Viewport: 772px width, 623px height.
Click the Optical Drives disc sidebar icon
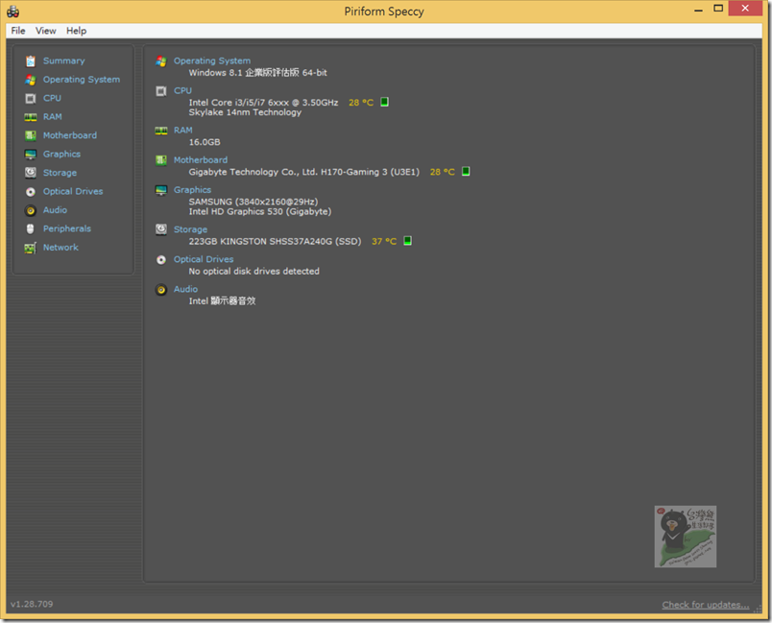(31, 192)
